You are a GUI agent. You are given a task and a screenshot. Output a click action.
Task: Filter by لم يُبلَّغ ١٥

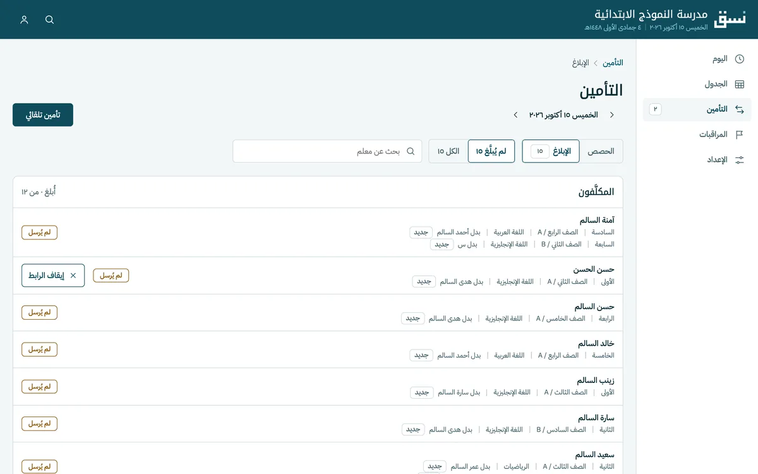(x=491, y=151)
